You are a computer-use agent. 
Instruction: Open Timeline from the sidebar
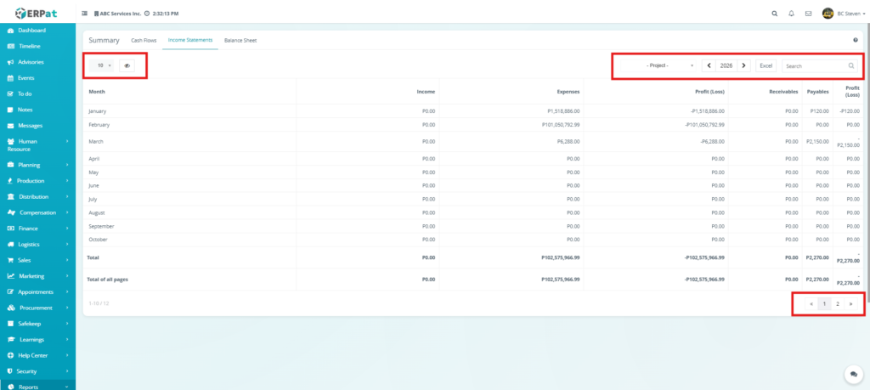tap(37, 46)
